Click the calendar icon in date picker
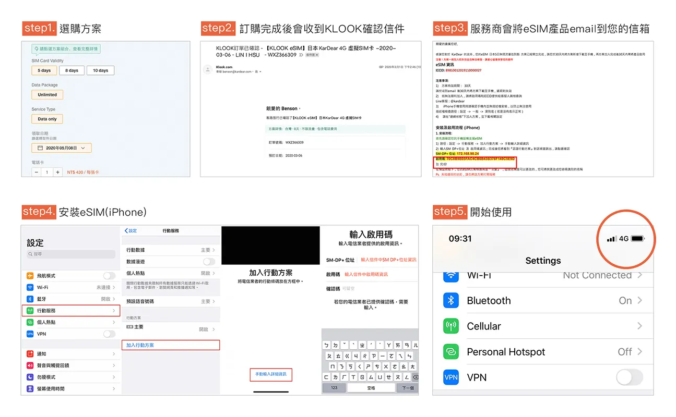Viewport: 676px width, 417px height. pyautogui.click(x=40, y=148)
